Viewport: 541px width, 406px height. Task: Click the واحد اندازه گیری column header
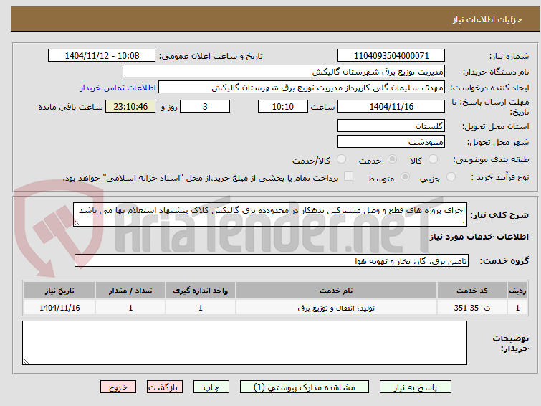[201, 291]
